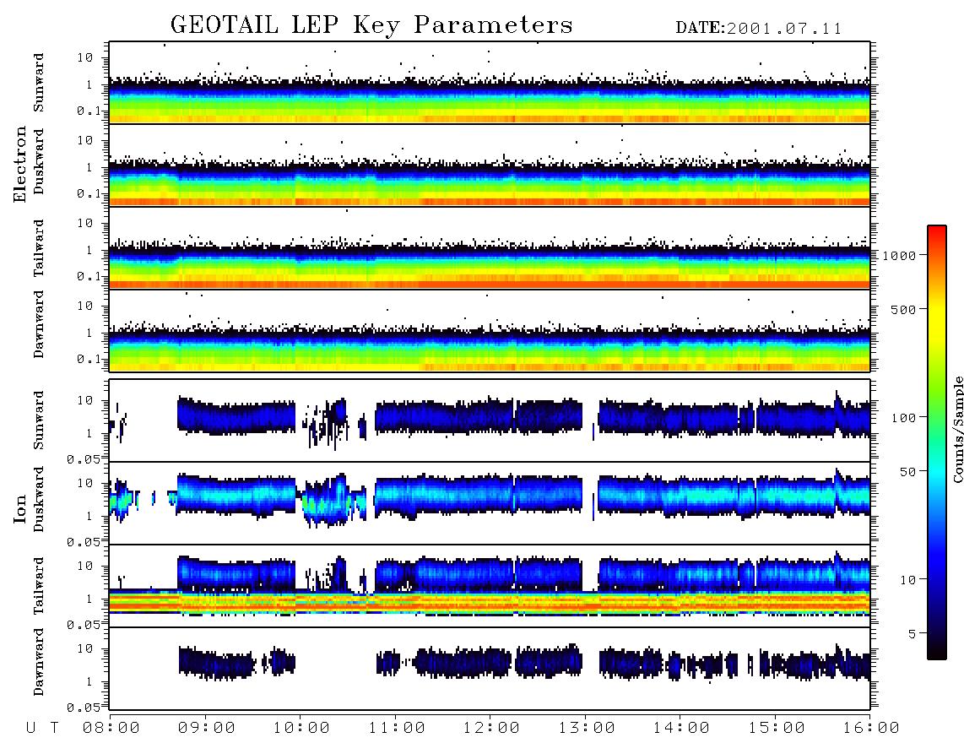Click inside the Electron Sunward spectrogram panel

pos(490,83)
